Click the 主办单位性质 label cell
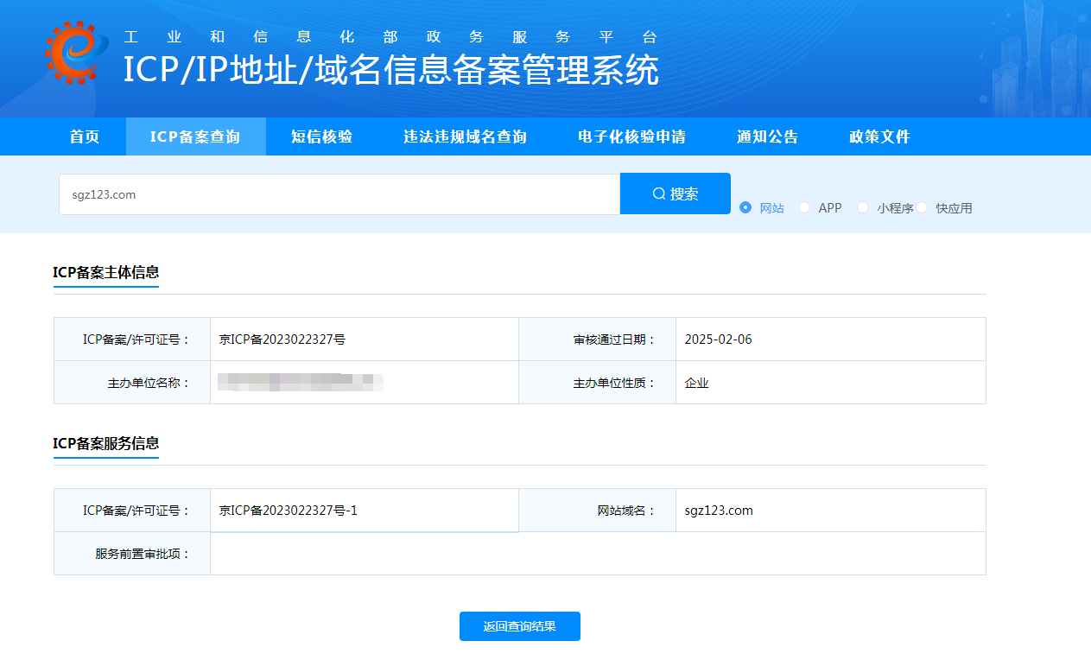This screenshot has width=1091, height=660. (597, 383)
